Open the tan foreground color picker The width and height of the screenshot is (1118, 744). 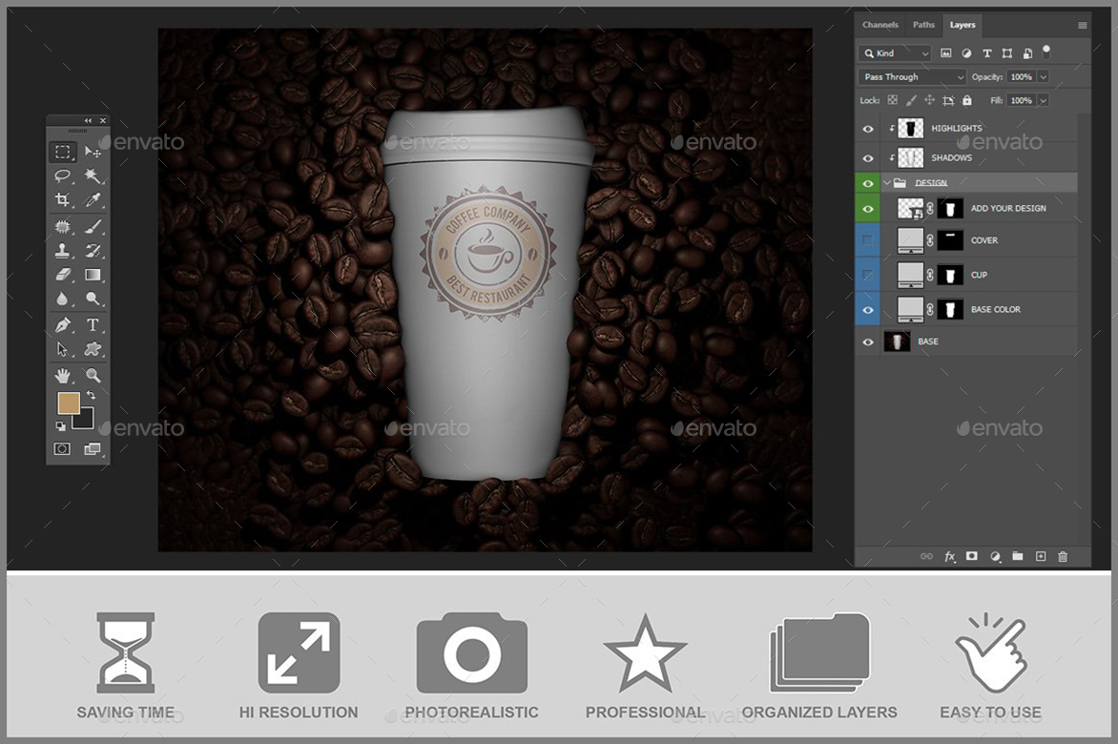click(x=69, y=403)
